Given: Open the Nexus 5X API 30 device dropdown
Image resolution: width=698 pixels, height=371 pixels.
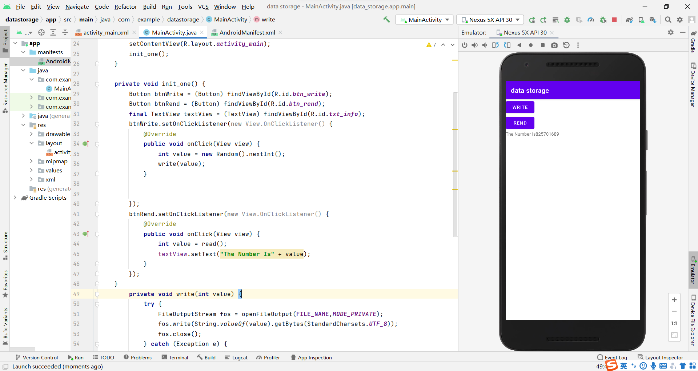Looking at the screenshot, I should [x=489, y=20].
